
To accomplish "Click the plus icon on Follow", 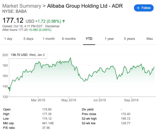I will pos(138,8).
